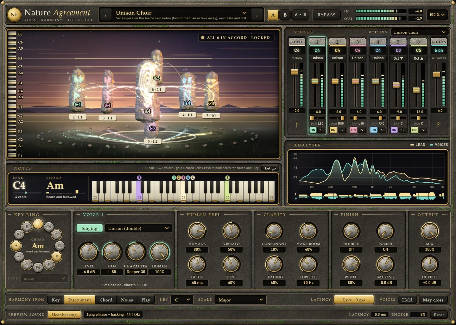Set harmony from Play
This screenshot has width=456, height=325.
[146, 300]
